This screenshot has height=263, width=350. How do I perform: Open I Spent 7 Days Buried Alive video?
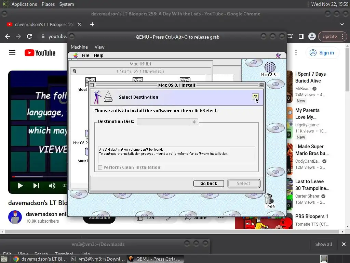pyautogui.click(x=310, y=77)
